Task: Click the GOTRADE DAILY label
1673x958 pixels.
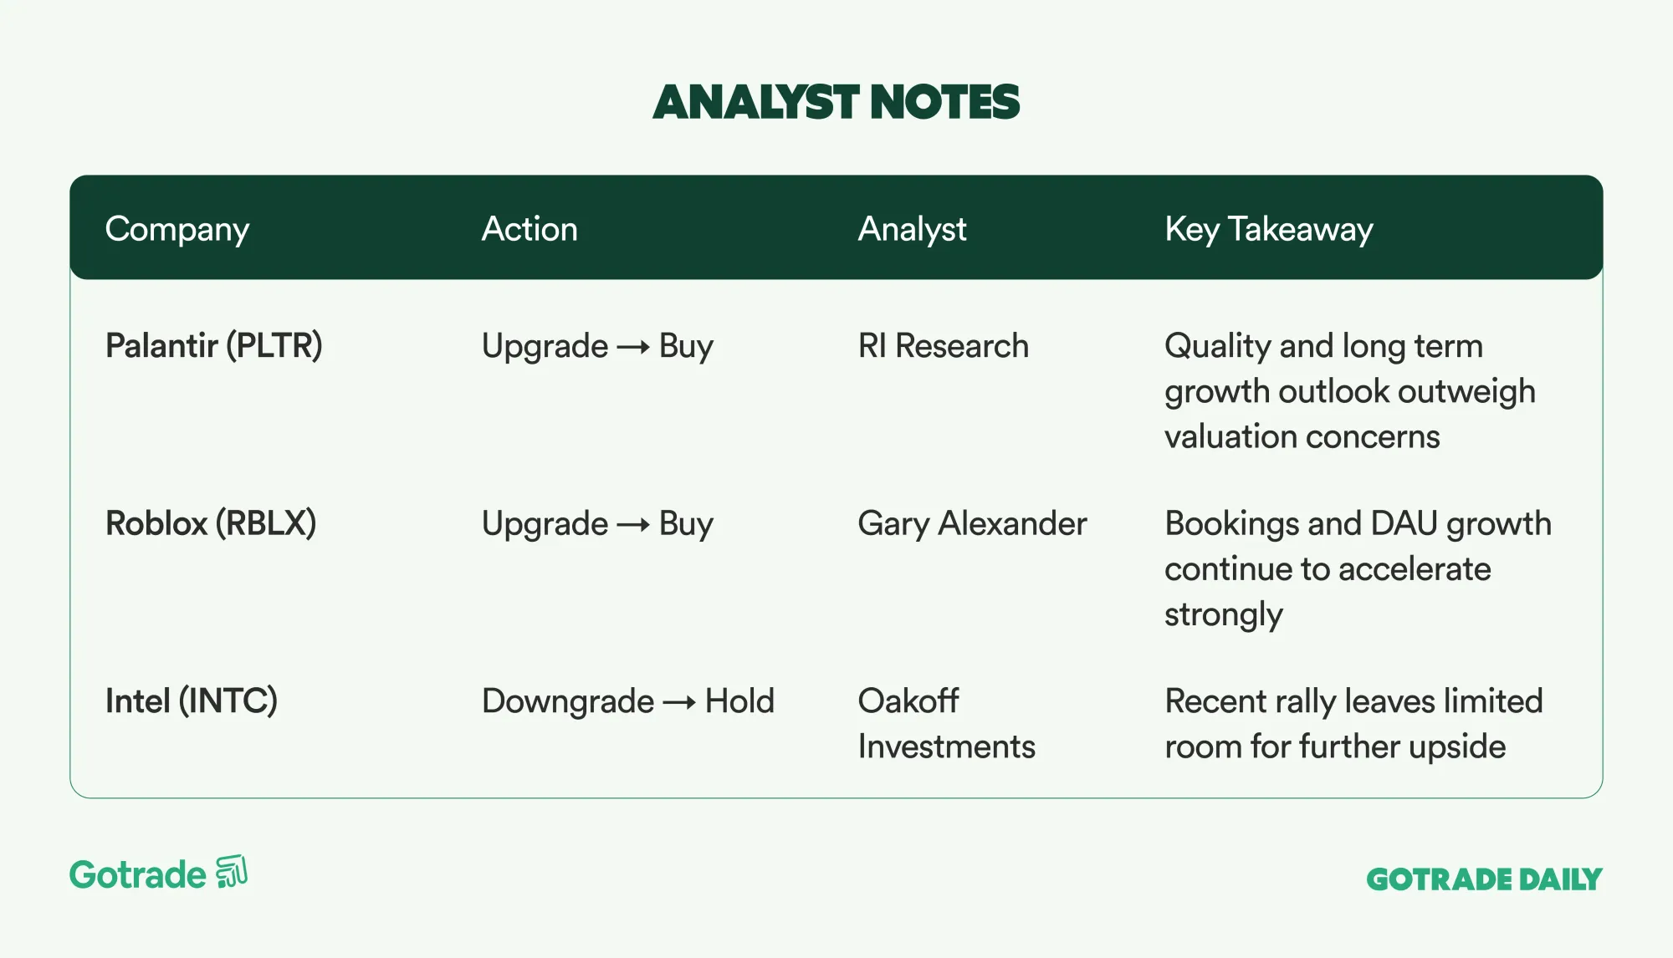Action: pyautogui.click(x=1484, y=879)
